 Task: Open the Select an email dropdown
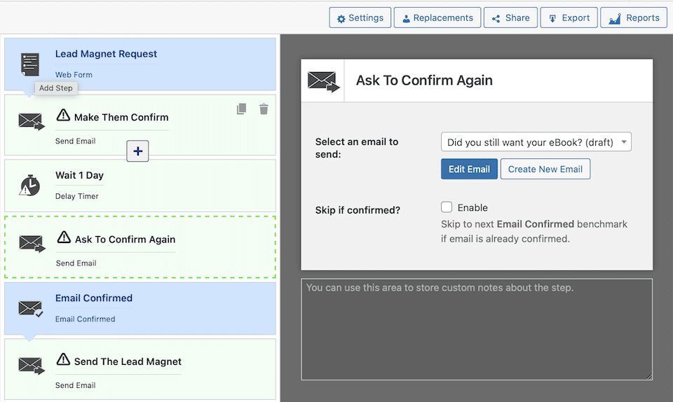pos(536,142)
